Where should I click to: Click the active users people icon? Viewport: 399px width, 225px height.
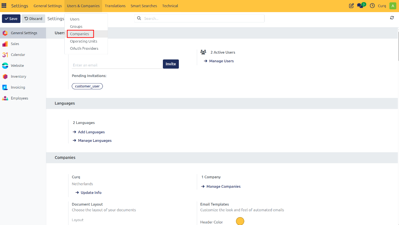[x=203, y=52]
